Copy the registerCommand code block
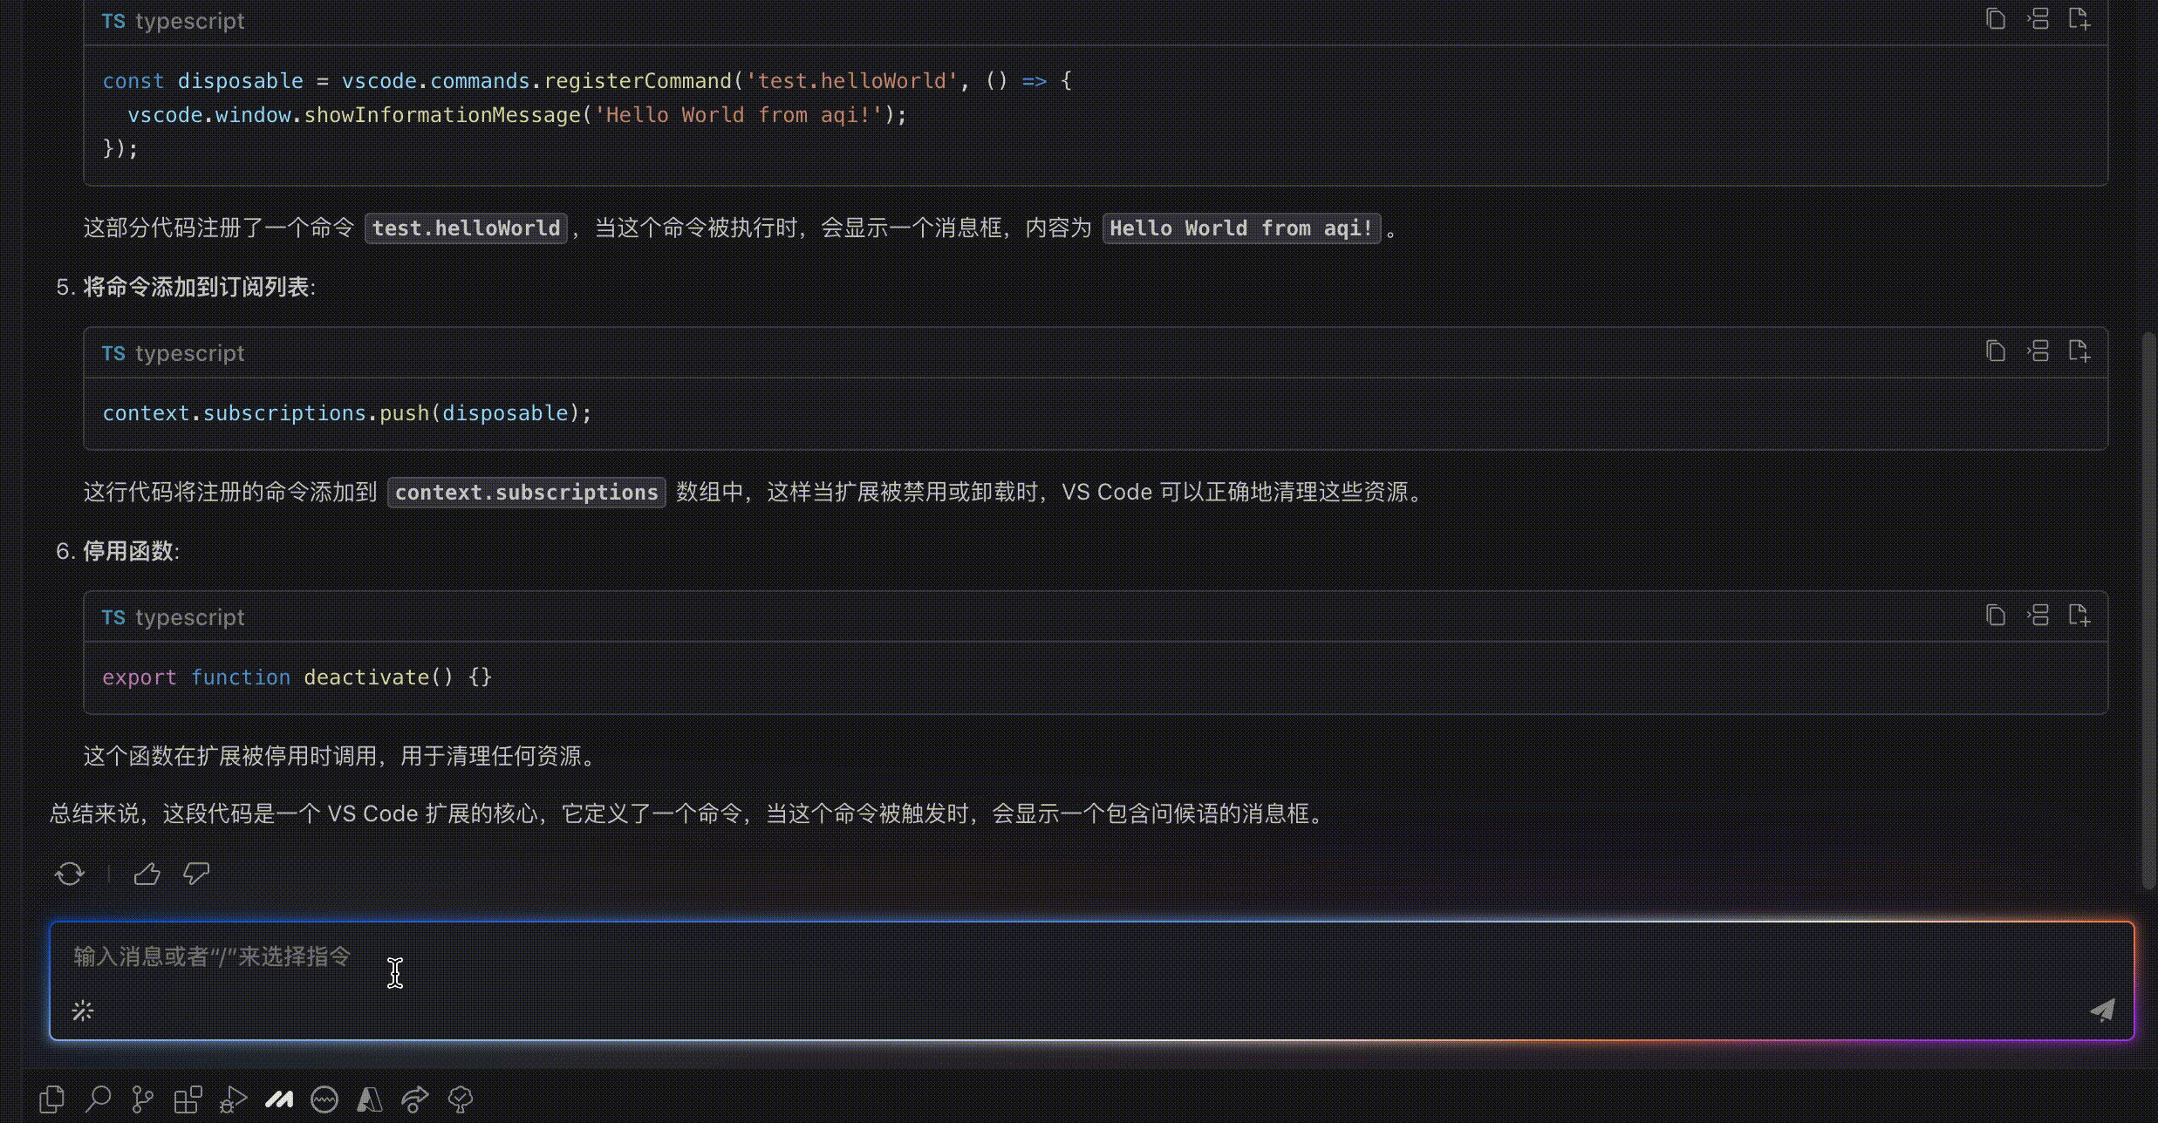Viewport: 2158px width, 1123px height. pyautogui.click(x=1996, y=19)
